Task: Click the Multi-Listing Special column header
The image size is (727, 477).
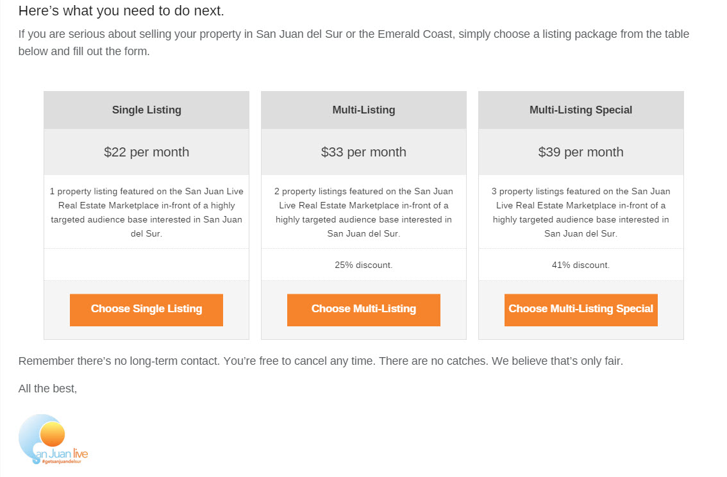Action: pos(581,110)
